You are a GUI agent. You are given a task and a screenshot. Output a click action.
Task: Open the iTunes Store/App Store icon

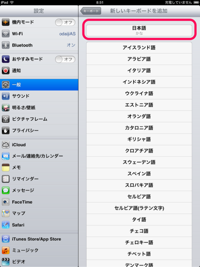pyautogui.click(x=6, y=239)
